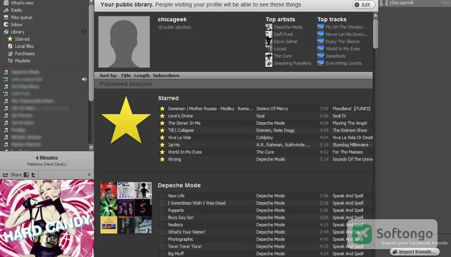
Task: Open the Depeche Mode top artist
Action: (x=288, y=27)
